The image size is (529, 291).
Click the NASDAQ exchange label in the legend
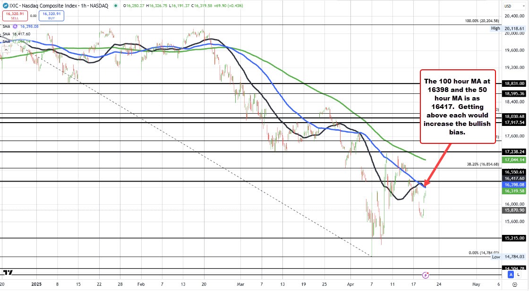[100, 5]
